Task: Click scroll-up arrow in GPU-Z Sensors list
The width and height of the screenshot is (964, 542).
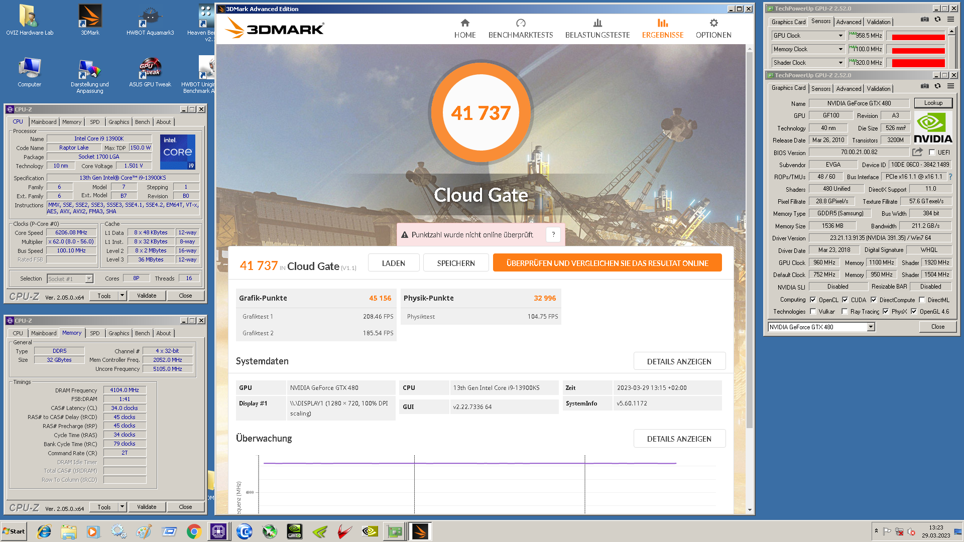Action: 951,32
